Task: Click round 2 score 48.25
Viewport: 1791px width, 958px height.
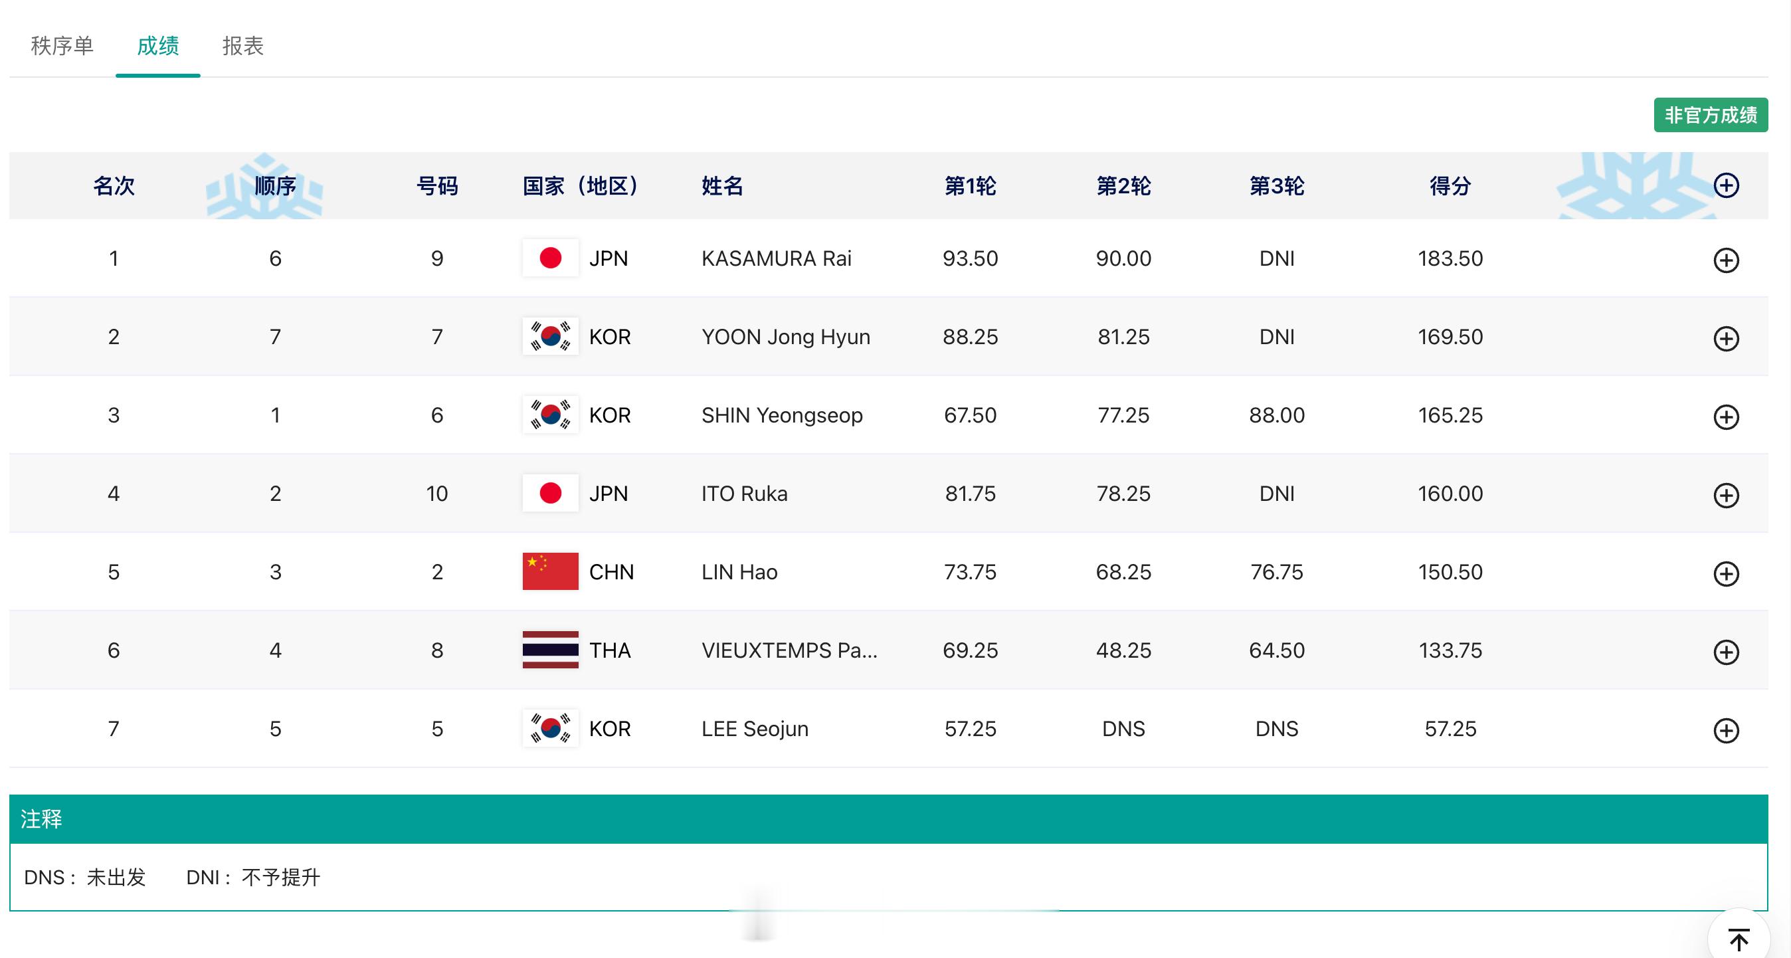Action: (x=1123, y=650)
